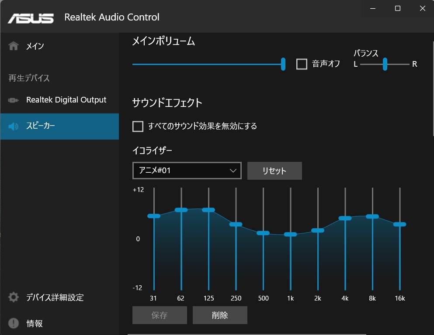Click the 2k equalizer band handle

click(318, 230)
